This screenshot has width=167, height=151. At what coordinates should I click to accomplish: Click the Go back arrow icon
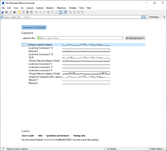[40, 12]
